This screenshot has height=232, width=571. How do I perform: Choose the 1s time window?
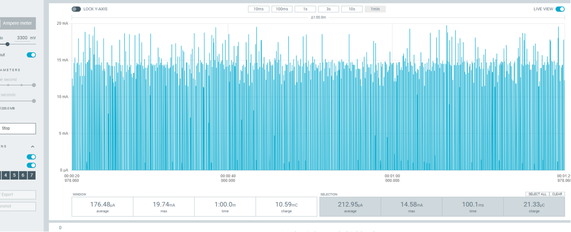click(x=305, y=9)
